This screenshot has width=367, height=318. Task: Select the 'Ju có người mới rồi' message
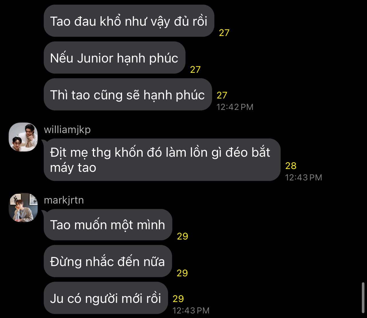(105, 298)
